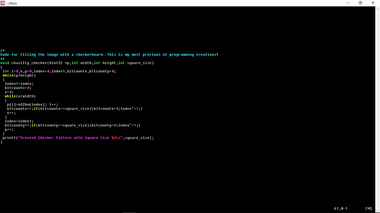
Task: Click the 'int height' parameter
Action: pyautogui.click(x=105, y=63)
